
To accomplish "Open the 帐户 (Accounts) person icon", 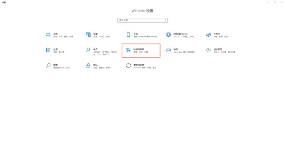I will (88, 50).
